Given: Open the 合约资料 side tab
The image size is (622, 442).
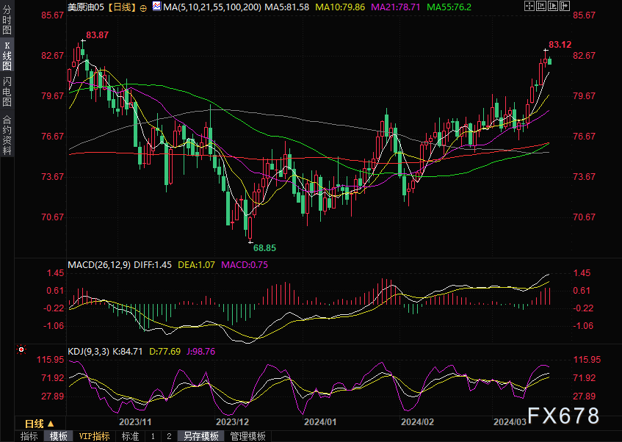Looking at the screenshot, I should click(7, 135).
